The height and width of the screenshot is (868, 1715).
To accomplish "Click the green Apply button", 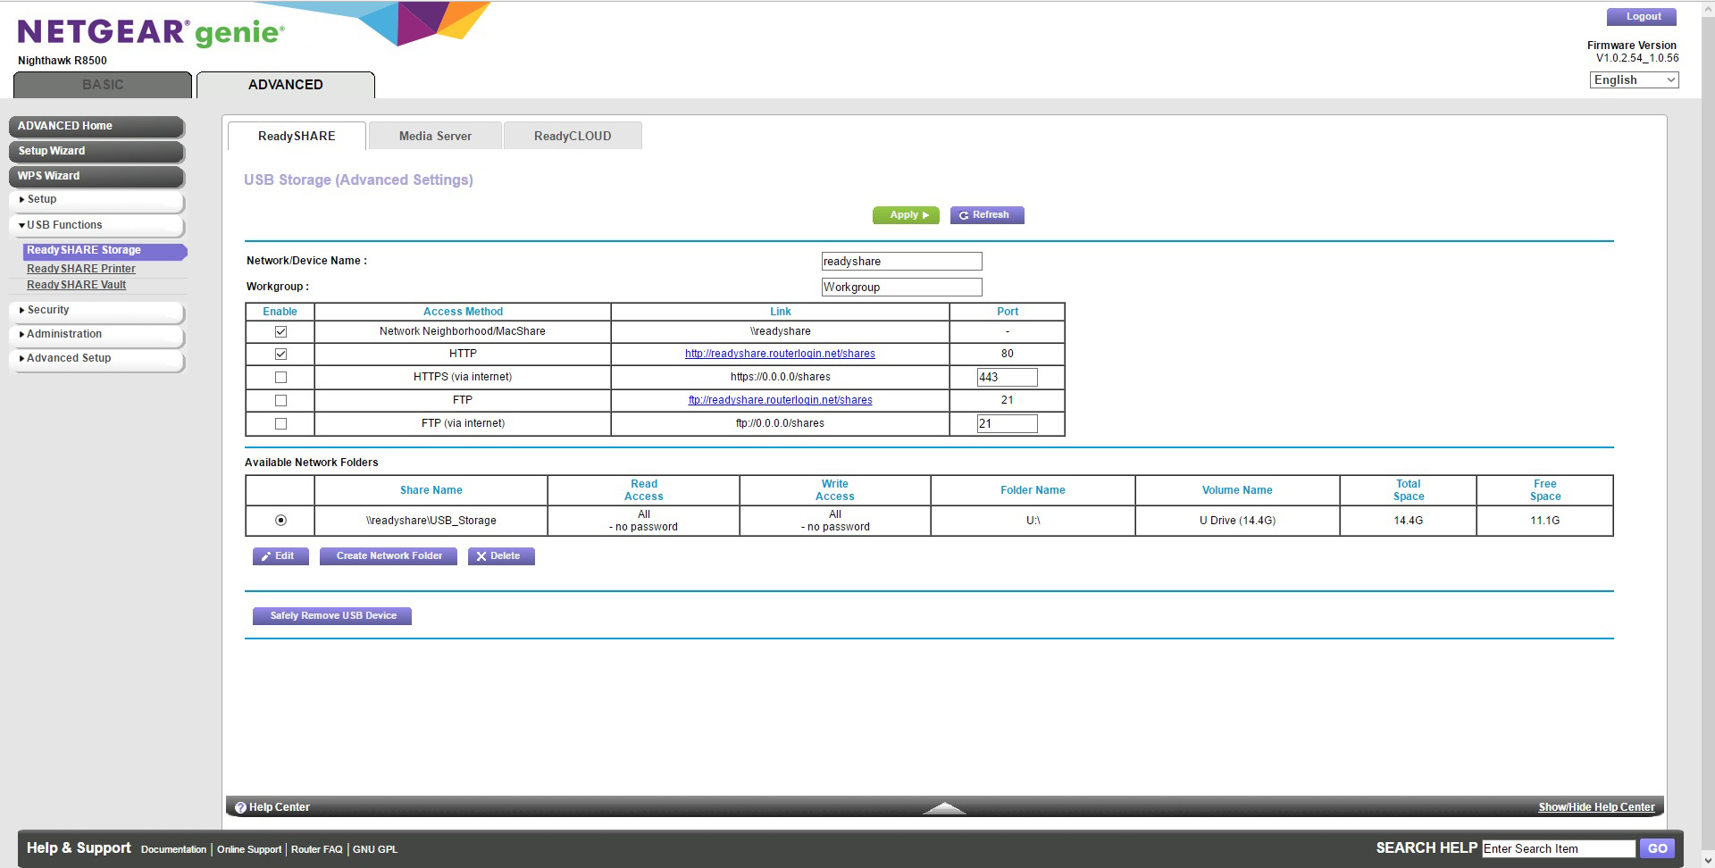I will point(906,215).
